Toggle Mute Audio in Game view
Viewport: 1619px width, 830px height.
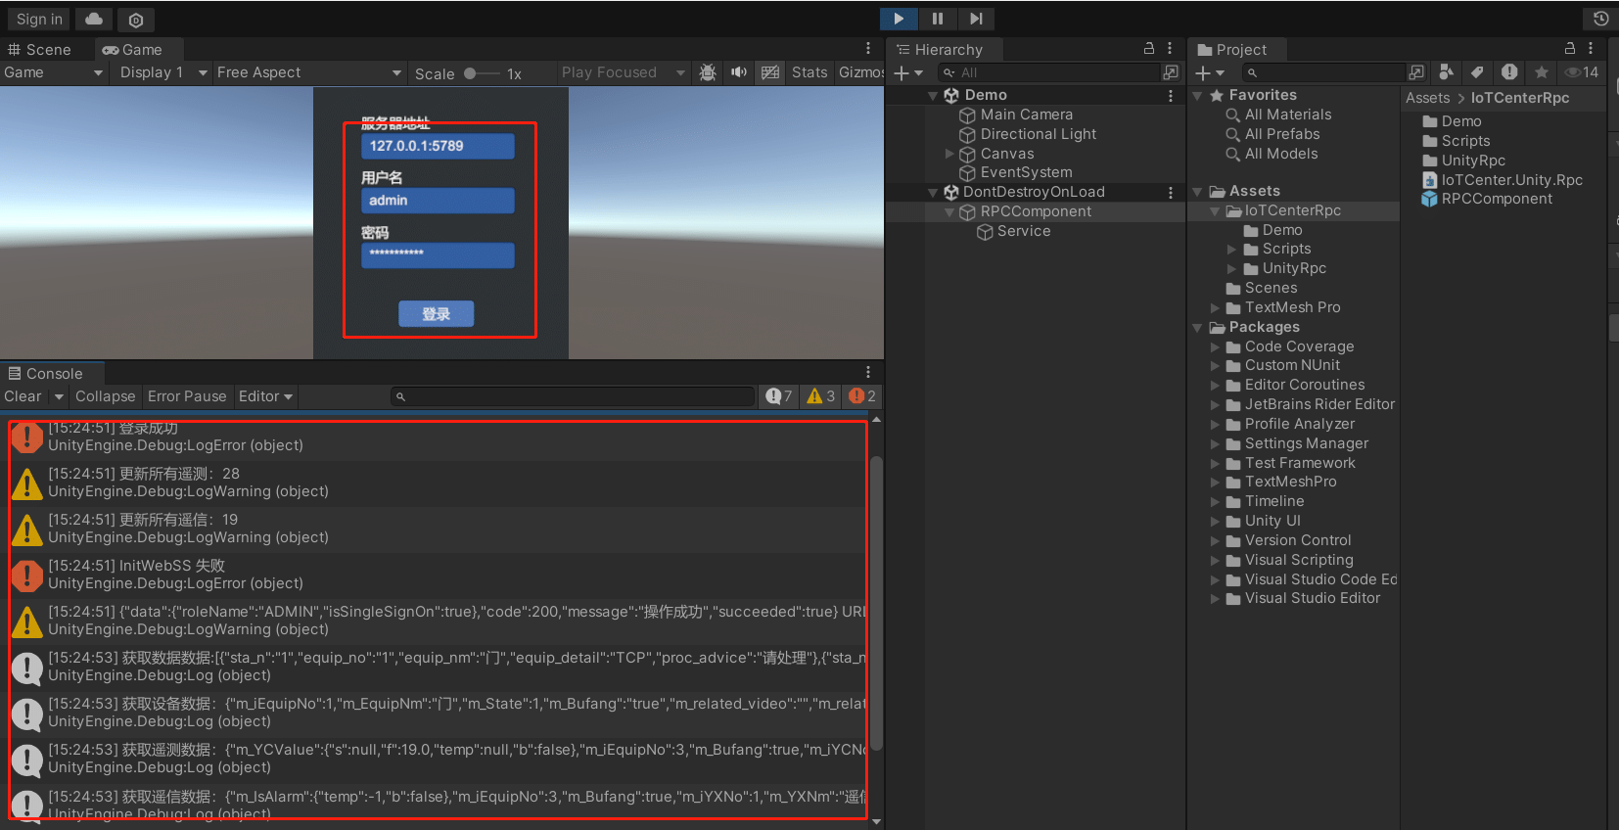point(739,72)
